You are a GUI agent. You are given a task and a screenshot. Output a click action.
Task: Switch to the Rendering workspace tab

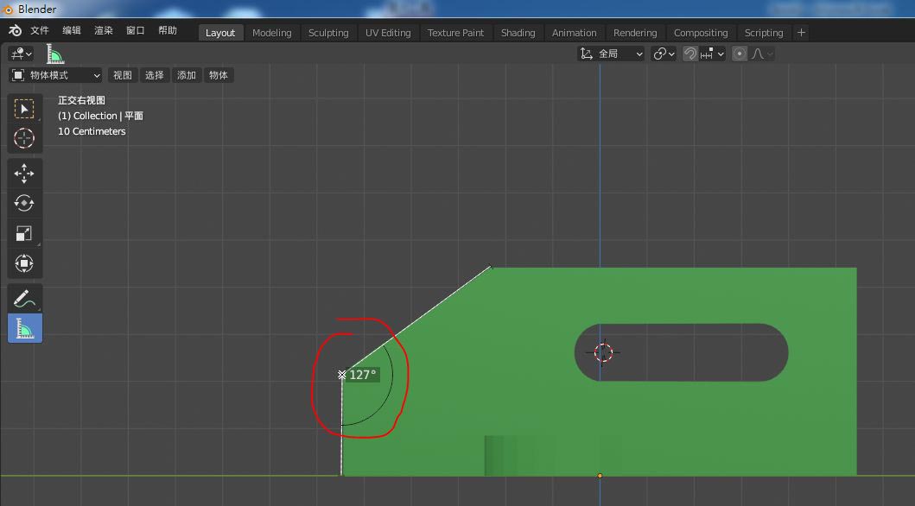click(635, 33)
